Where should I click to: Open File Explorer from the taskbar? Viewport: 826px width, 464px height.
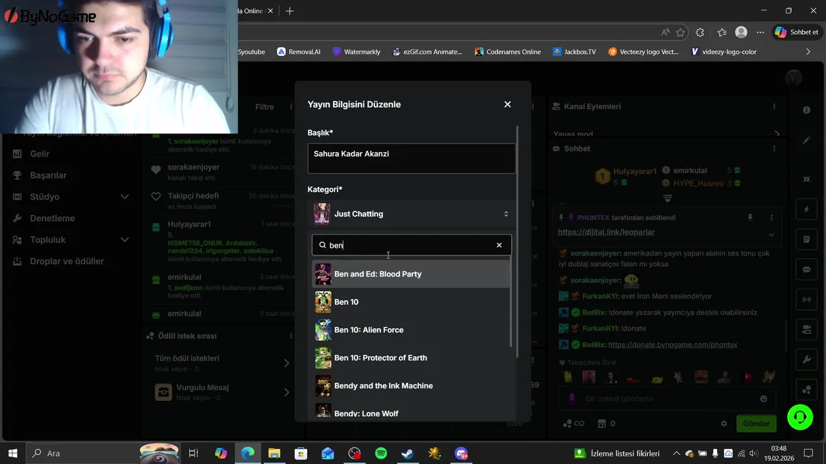274,454
